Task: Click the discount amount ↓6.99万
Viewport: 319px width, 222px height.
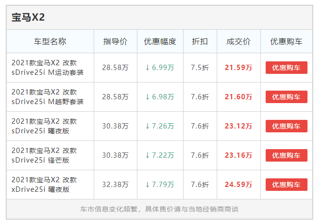Action: click(160, 68)
